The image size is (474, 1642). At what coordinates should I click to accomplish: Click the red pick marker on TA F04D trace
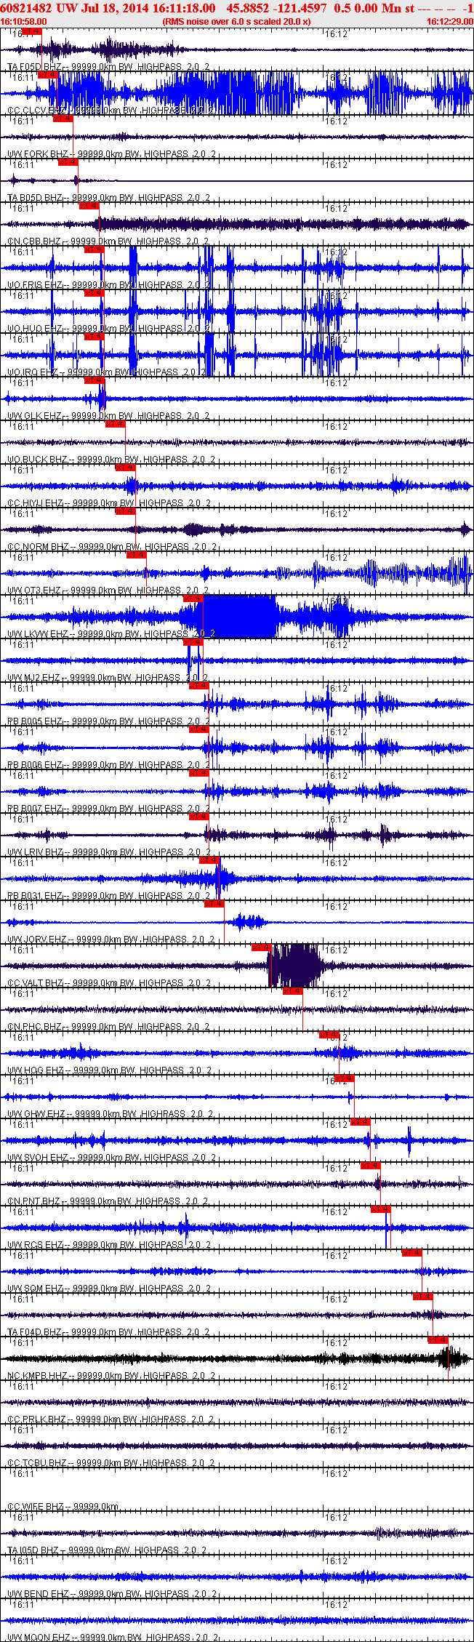(x=423, y=1297)
